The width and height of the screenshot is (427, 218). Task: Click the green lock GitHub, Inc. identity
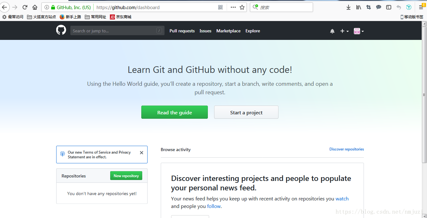[x=71, y=7]
